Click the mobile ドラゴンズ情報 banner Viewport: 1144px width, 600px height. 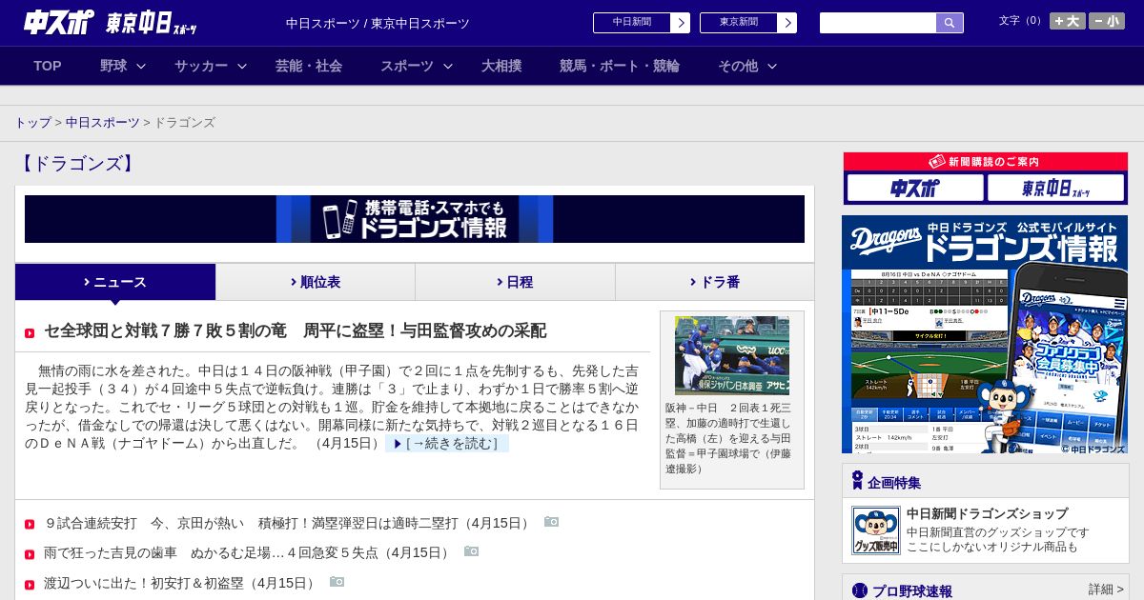coord(415,219)
